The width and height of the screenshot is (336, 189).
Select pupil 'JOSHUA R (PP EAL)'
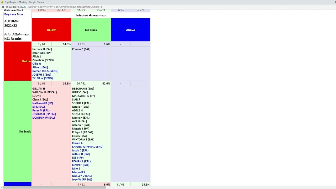44,114
